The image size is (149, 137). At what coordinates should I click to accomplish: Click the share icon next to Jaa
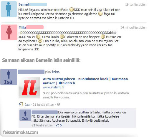(x=21, y=104)
